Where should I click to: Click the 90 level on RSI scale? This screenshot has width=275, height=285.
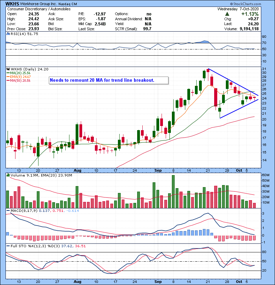click(264, 37)
